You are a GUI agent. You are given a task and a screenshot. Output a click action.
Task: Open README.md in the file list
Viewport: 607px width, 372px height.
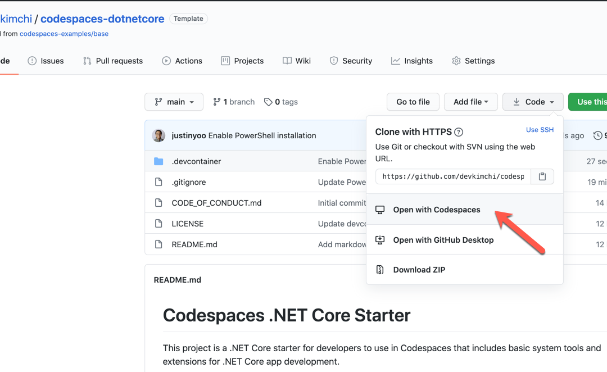coord(194,244)
